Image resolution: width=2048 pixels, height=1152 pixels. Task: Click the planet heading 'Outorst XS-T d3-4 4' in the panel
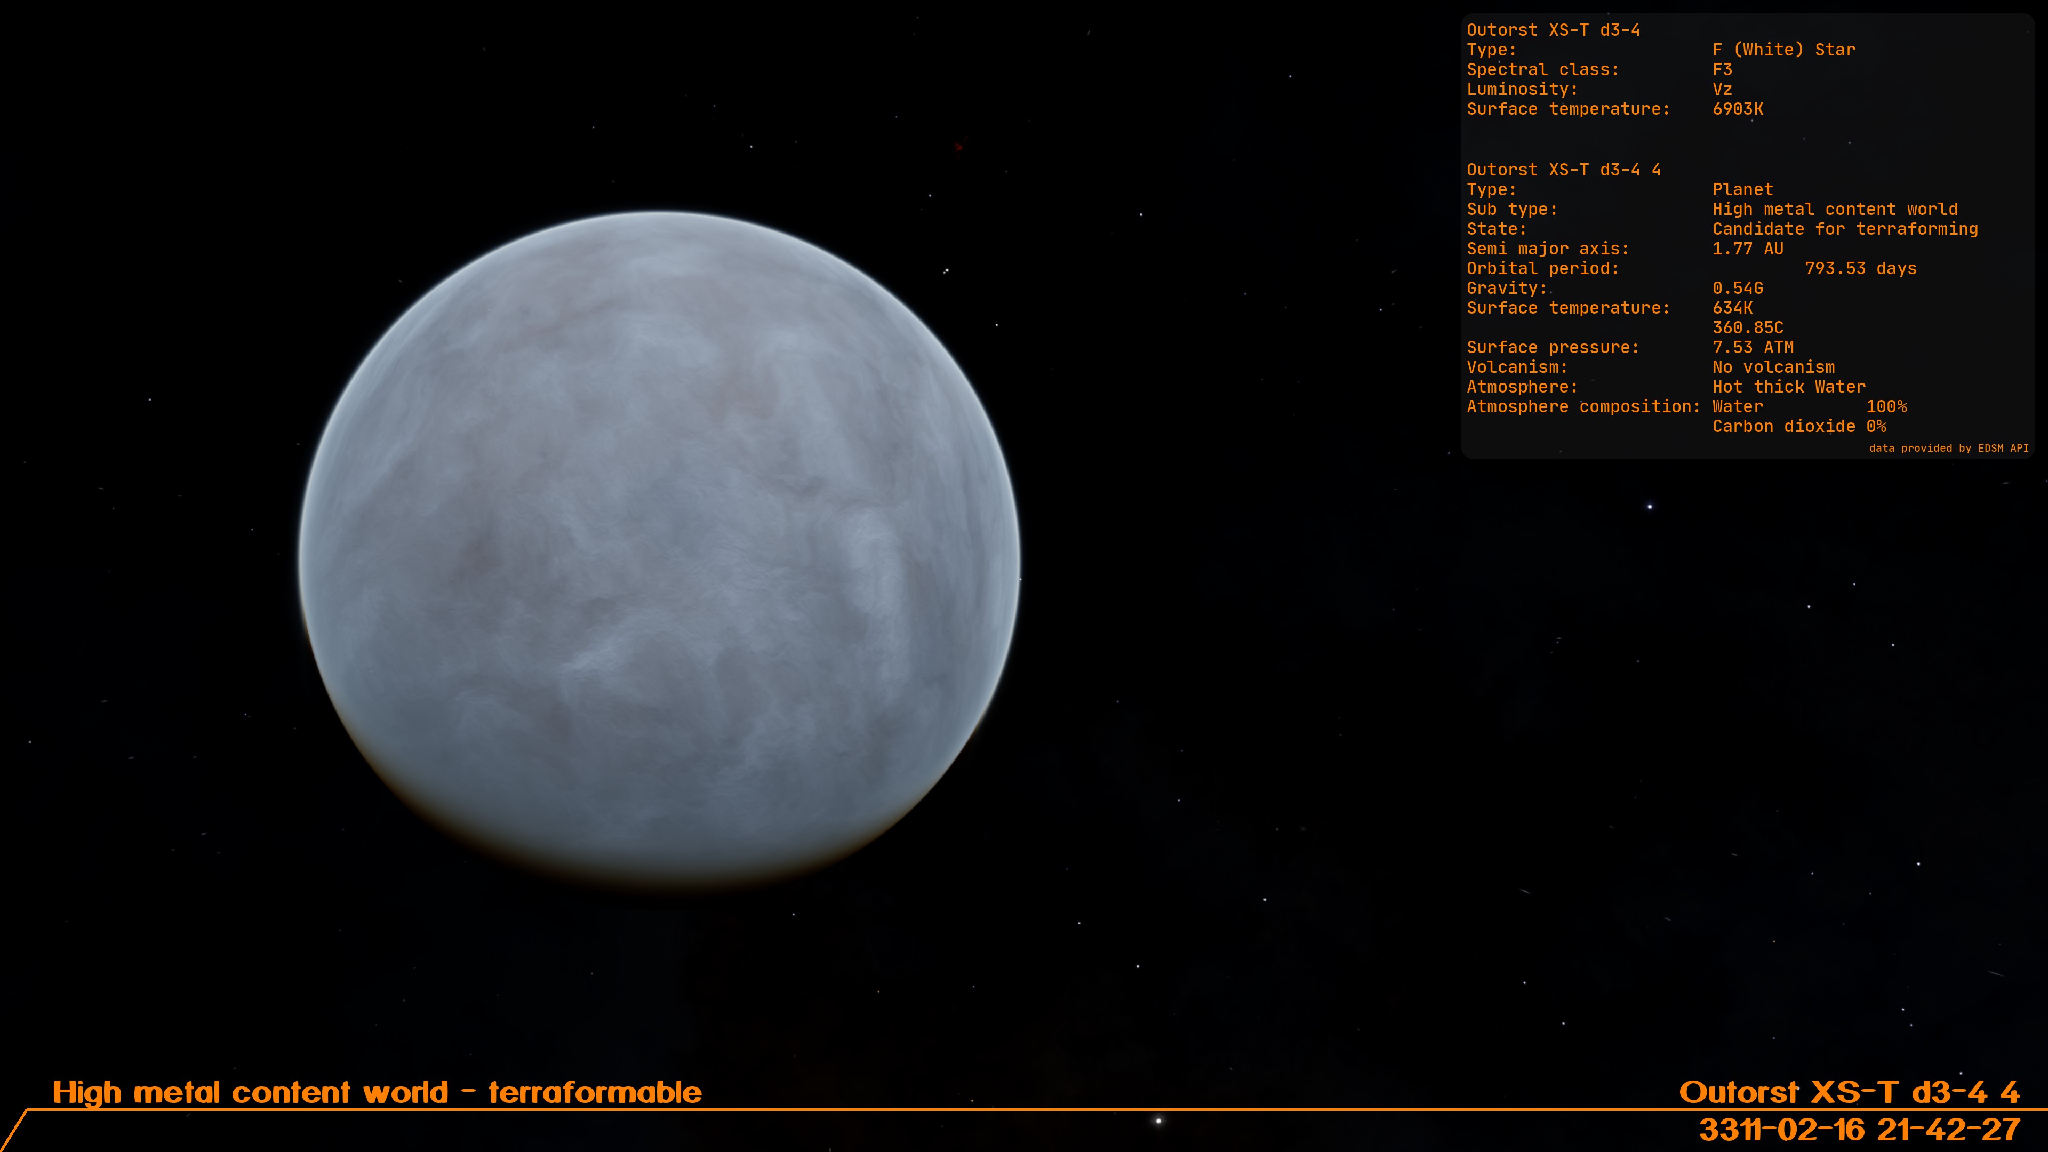(1563, 170)
